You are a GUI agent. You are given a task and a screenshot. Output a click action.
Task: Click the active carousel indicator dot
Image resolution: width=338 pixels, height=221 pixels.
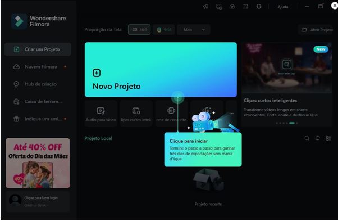(292, 123)
